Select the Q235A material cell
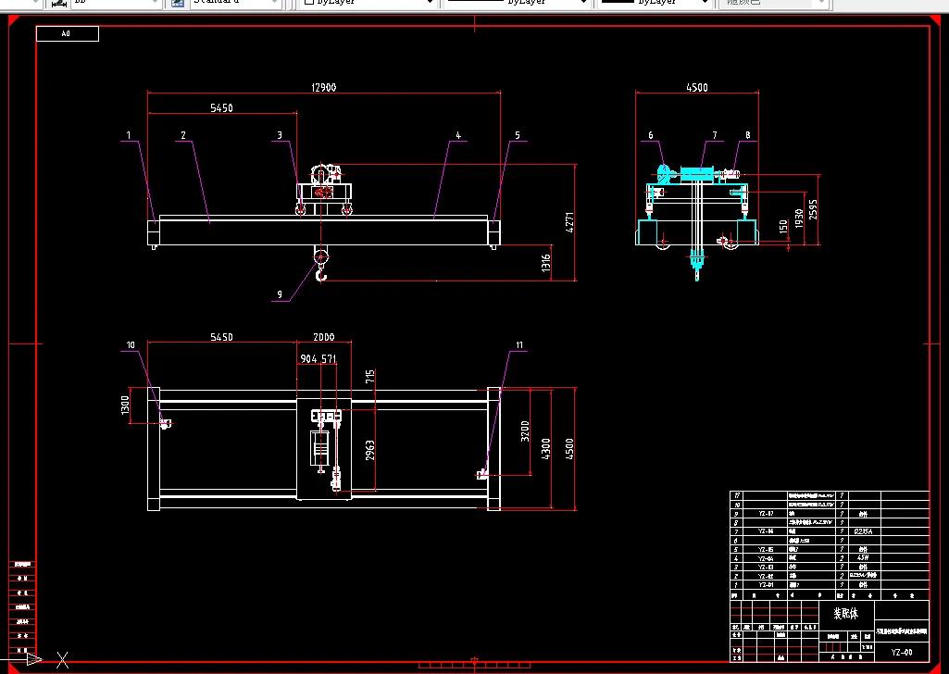 pyautogui.click(x=863, y=531)
